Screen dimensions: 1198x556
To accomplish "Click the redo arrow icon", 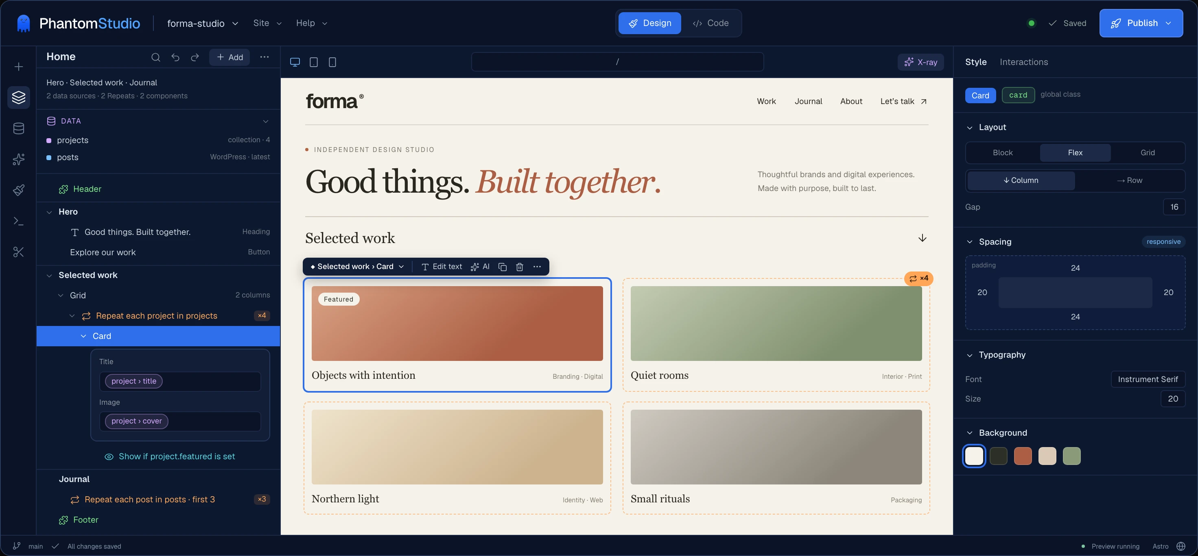I will coord(195,57).
